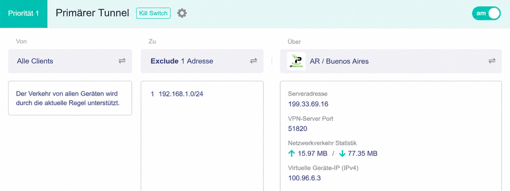Click virtual device IP 100.96.6.3
Image resolution: width=510 pixels, height=191 pixels.
(x=304, y=178)
